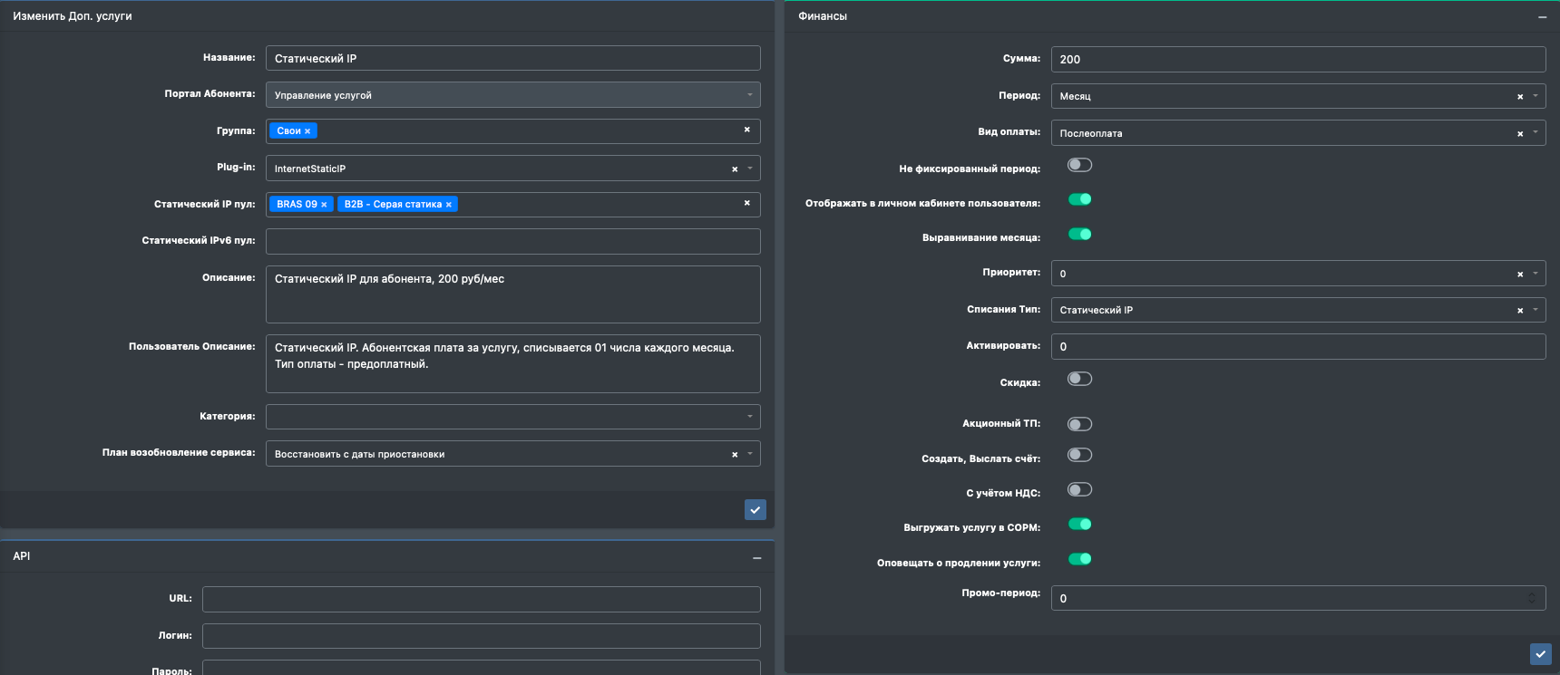Clear all tags in Статический IP пул field
This screenshot has height=675, width=1560.
pyautogui.click(x=746, y=203)
